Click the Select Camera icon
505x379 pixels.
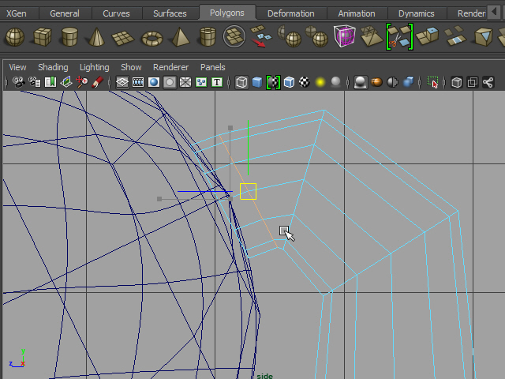18,82
